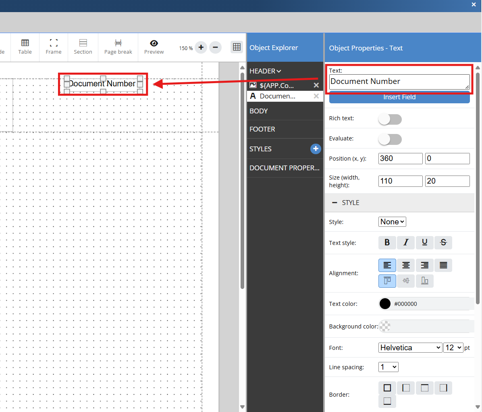
Task: Click the Insert Field button
Action: [x=399, y=98]
